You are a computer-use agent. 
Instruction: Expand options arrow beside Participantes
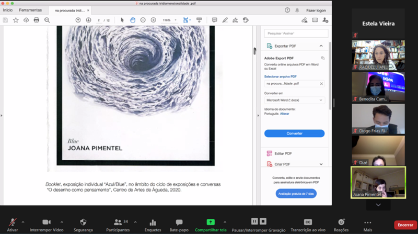[135, 222]
